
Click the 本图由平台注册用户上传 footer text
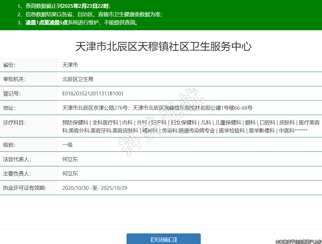(x=298, y=242)
